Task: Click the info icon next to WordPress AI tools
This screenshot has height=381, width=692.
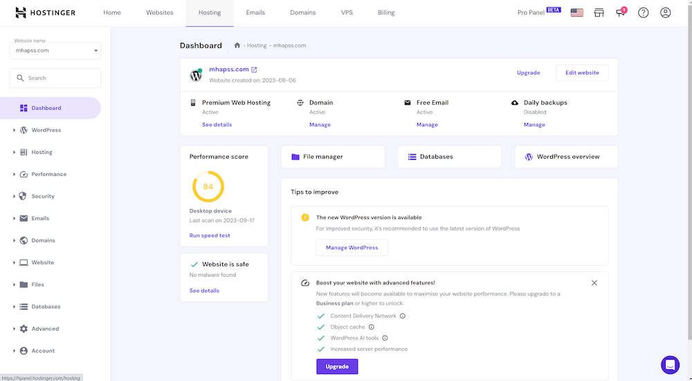Action: [x=385, y=338]
